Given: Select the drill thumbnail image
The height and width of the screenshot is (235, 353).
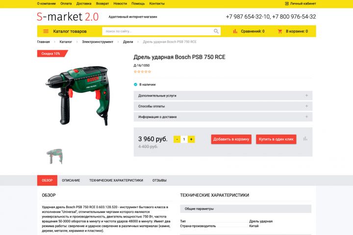Looking at the screenshot, I should click(54, 156).
